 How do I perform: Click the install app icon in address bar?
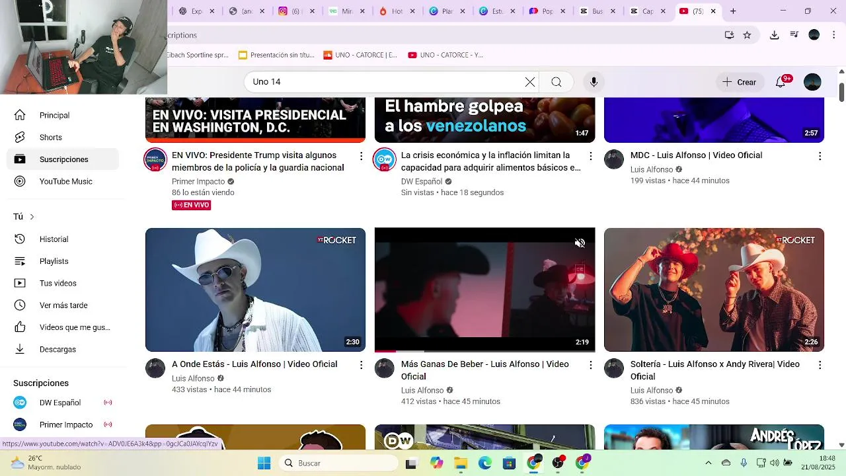(x=729, y=35)
